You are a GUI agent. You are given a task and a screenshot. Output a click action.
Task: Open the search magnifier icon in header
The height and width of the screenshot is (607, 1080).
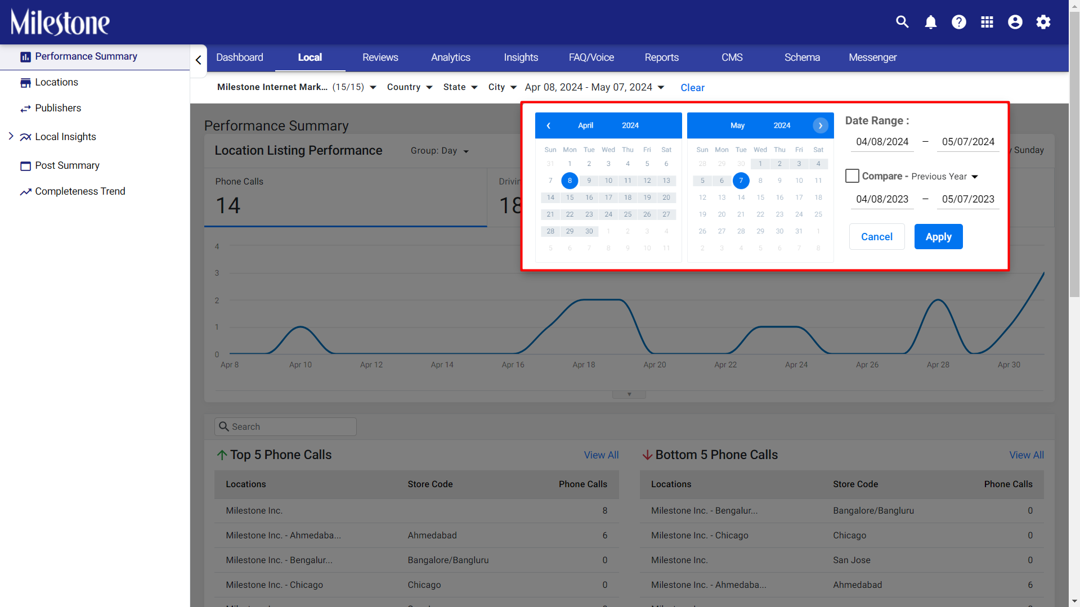pyautogui.click(x=902, y=22)
